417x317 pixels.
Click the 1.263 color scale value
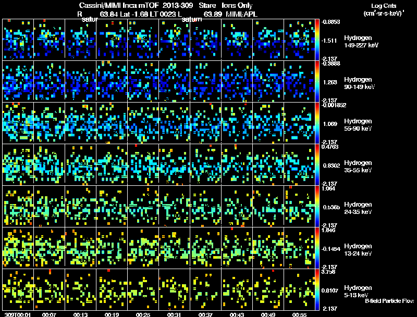[330, 82]
